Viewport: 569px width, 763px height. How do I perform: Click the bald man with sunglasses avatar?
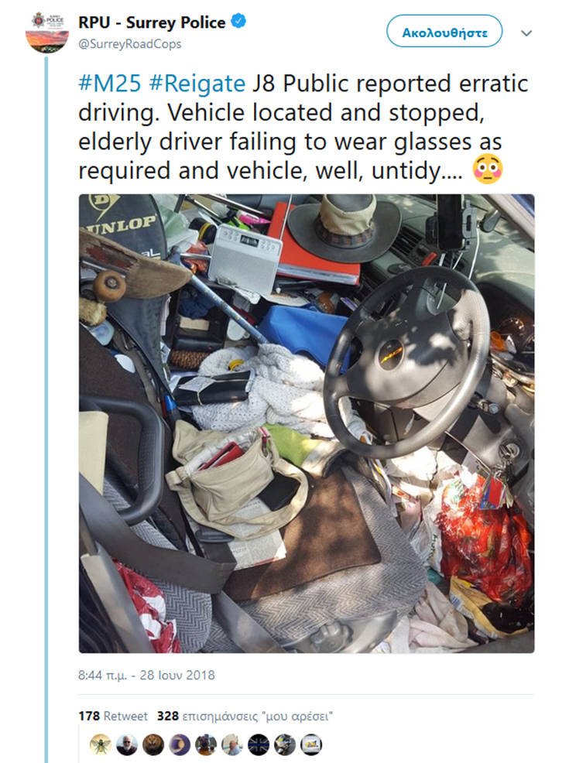(x=126, y=744)
